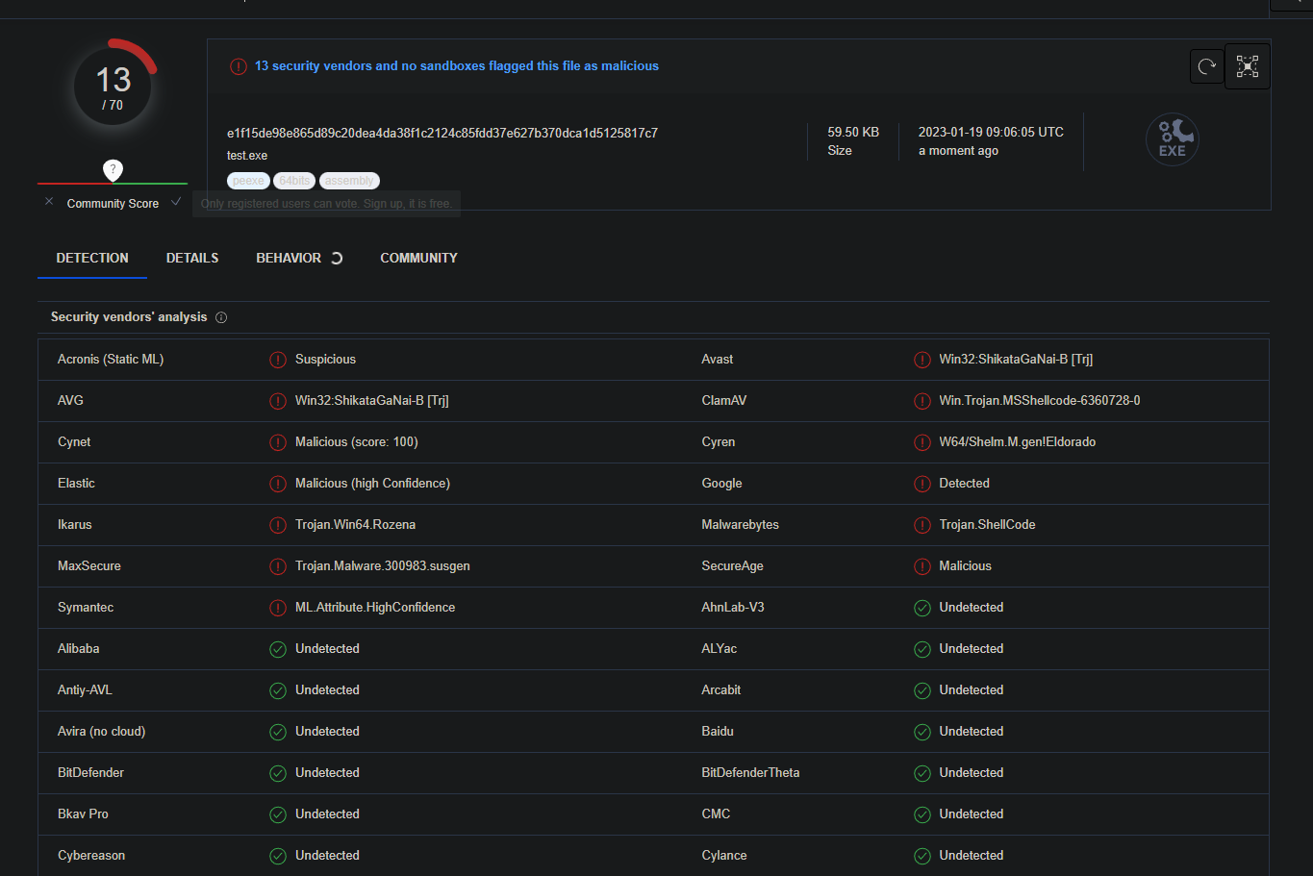Image resolution: width=1313 pixels, height=876 pixels.
Task: Click the red-green Community Score bar
Action: click(113, 183)
